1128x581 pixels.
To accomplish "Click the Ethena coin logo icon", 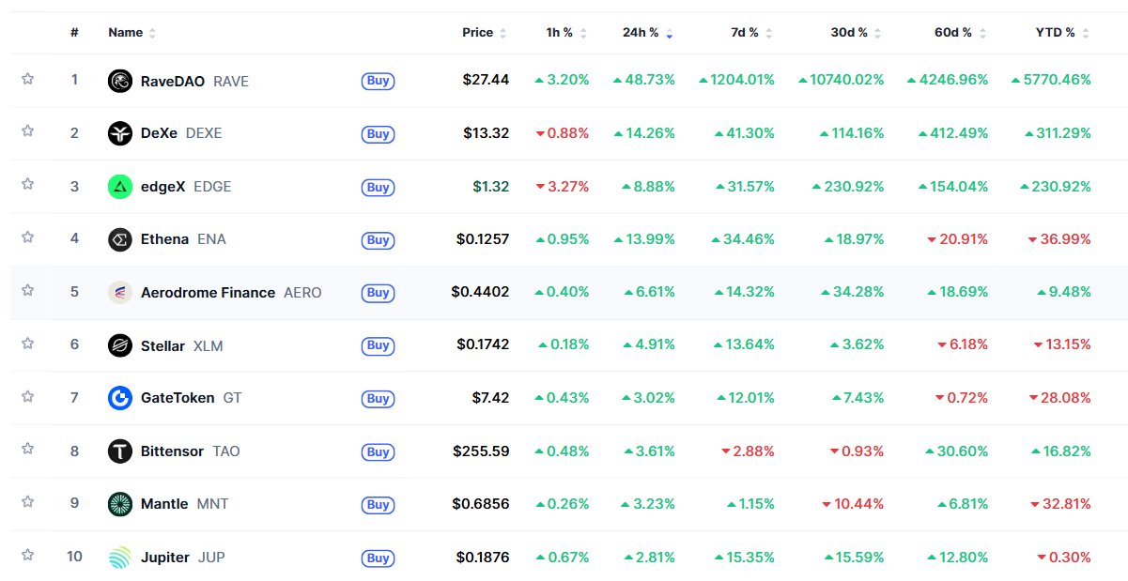I will pyautogui.click(x=120, y=239).
